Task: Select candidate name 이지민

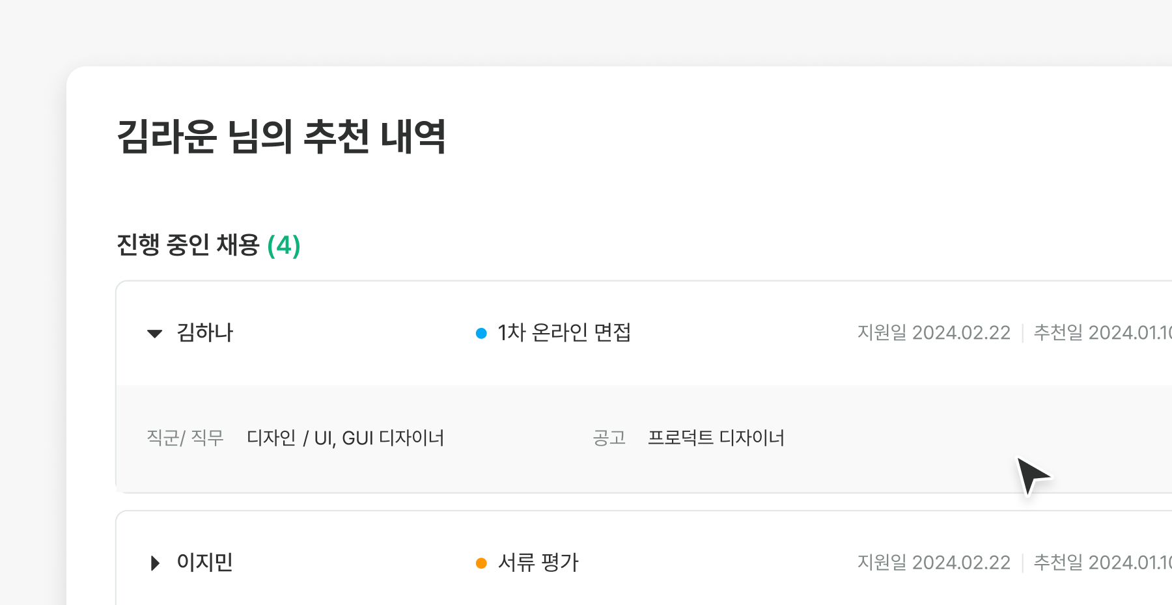Action: [x=205, y=563]
